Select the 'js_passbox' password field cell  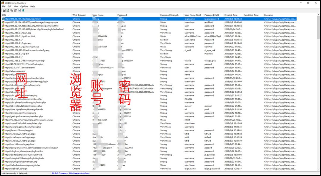click(x=210, y=155)
